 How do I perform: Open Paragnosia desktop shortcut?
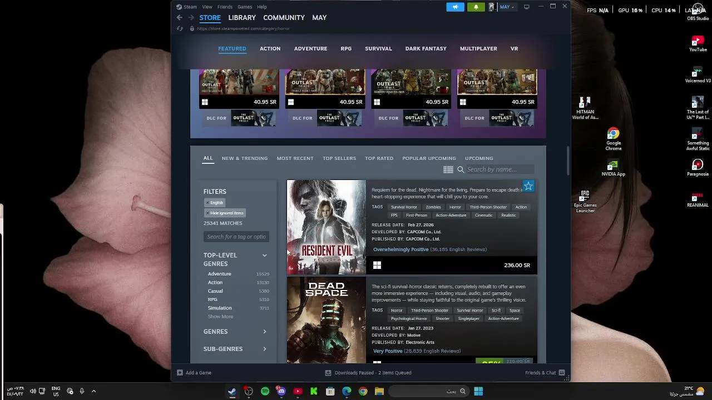click(698, 168)
